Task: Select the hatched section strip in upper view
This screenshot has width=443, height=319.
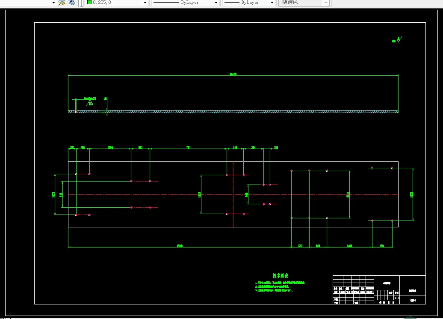Action: coord(233,112)
